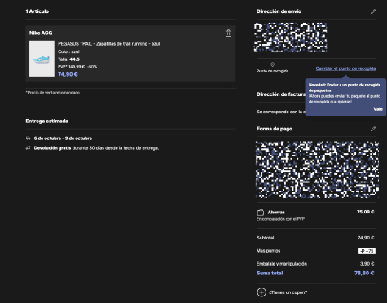Click the Ahorros savings icon

pyautogui.click(x=261, y=213)
